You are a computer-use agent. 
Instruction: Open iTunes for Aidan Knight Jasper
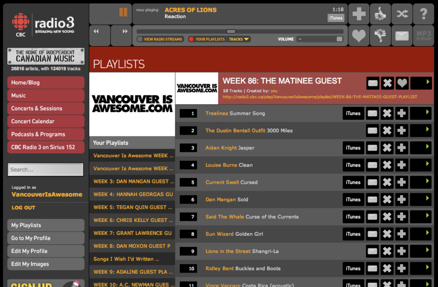pyautogui.click(x=353, y=148)
